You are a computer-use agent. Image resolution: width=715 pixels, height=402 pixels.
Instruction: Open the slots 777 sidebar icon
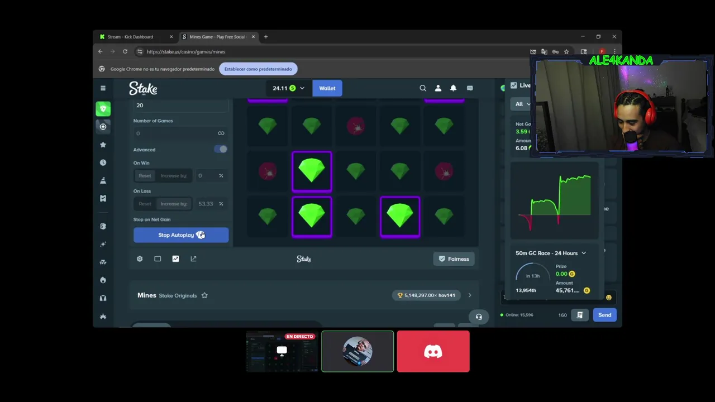(103, 262)
